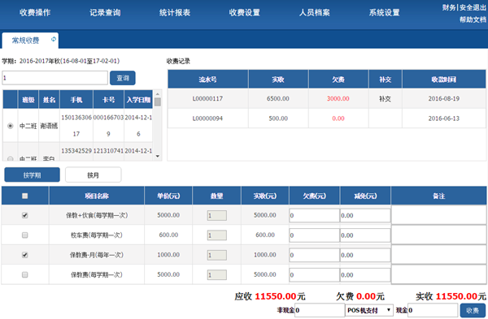The image size is (488, 319).
Task: Open the 收费设置 menu
Action: tap(244, 13)
